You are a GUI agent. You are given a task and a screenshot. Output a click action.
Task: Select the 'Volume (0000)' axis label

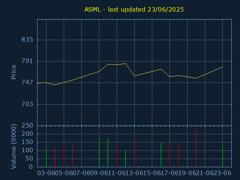(x=13, y=147)
